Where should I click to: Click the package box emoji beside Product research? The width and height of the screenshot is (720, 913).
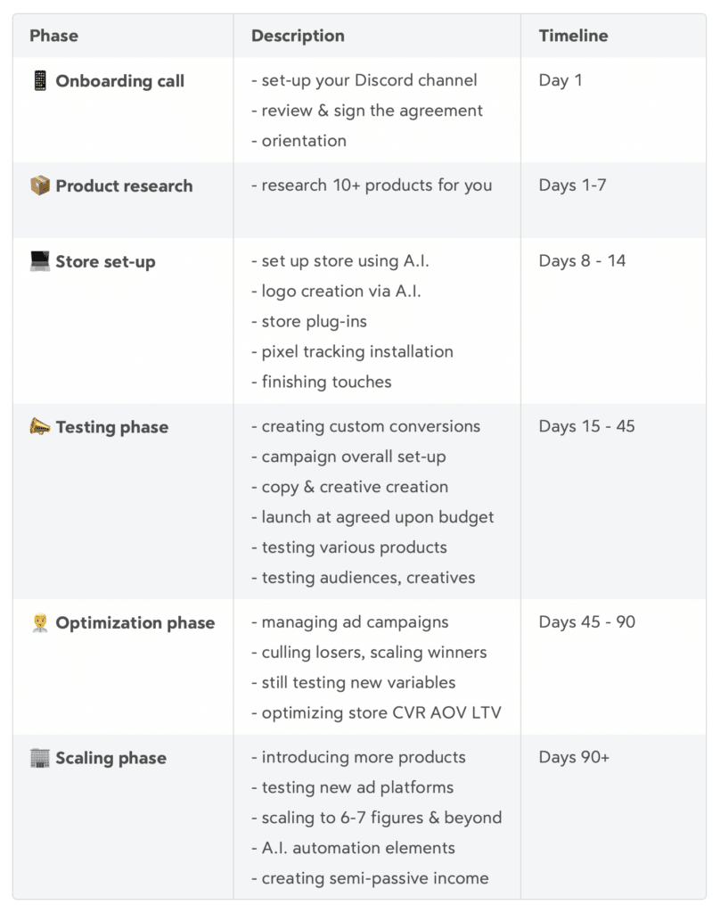pyautogui.click(x=39, y=186)
